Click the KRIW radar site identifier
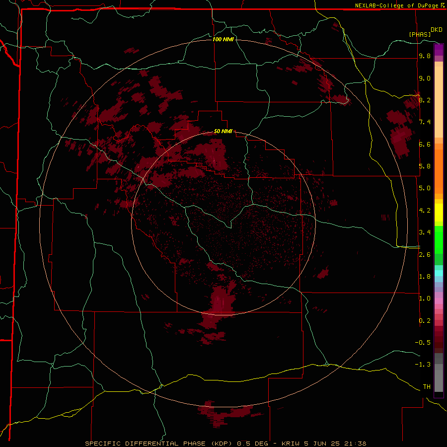 click(291, 444)
